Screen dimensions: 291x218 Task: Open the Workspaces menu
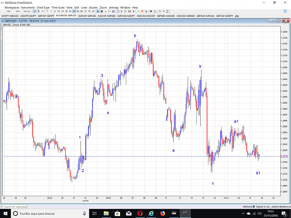tap(12, 7)
